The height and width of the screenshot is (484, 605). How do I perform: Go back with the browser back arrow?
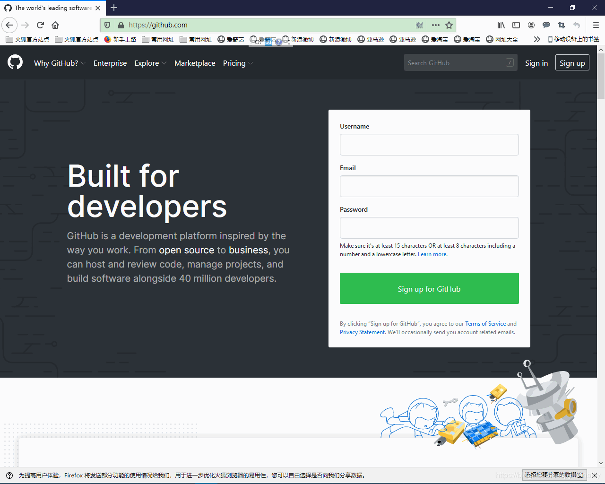(x=9, y=25)
